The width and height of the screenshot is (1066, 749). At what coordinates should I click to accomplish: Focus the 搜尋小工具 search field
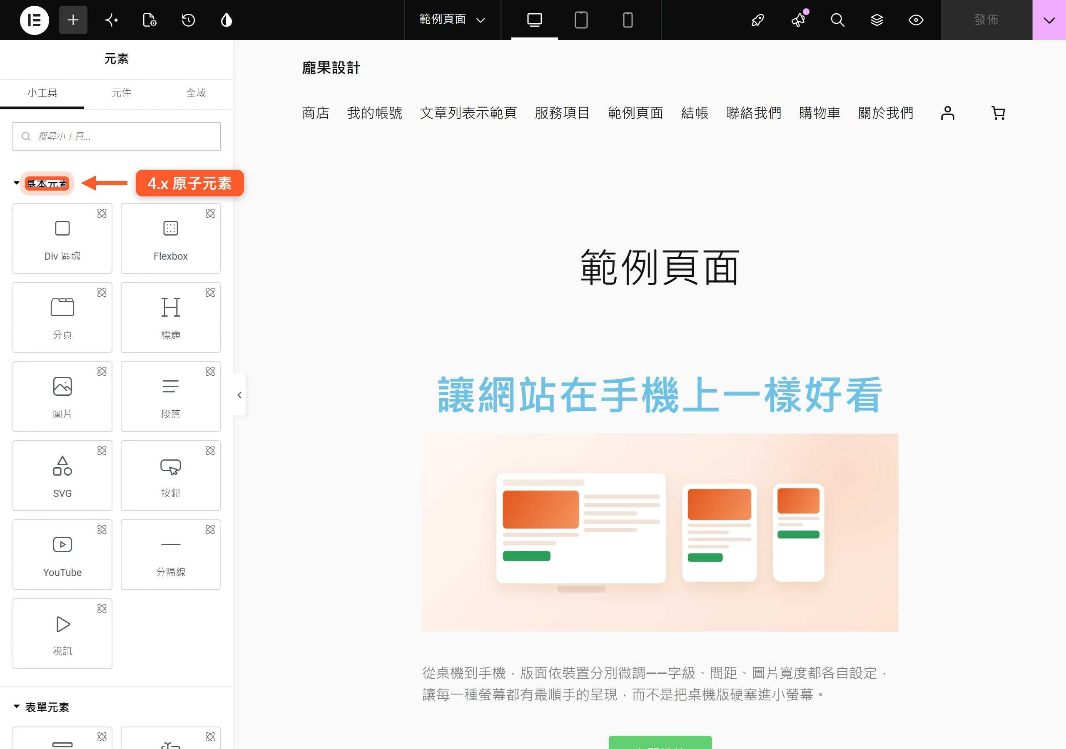coord(117,136)
